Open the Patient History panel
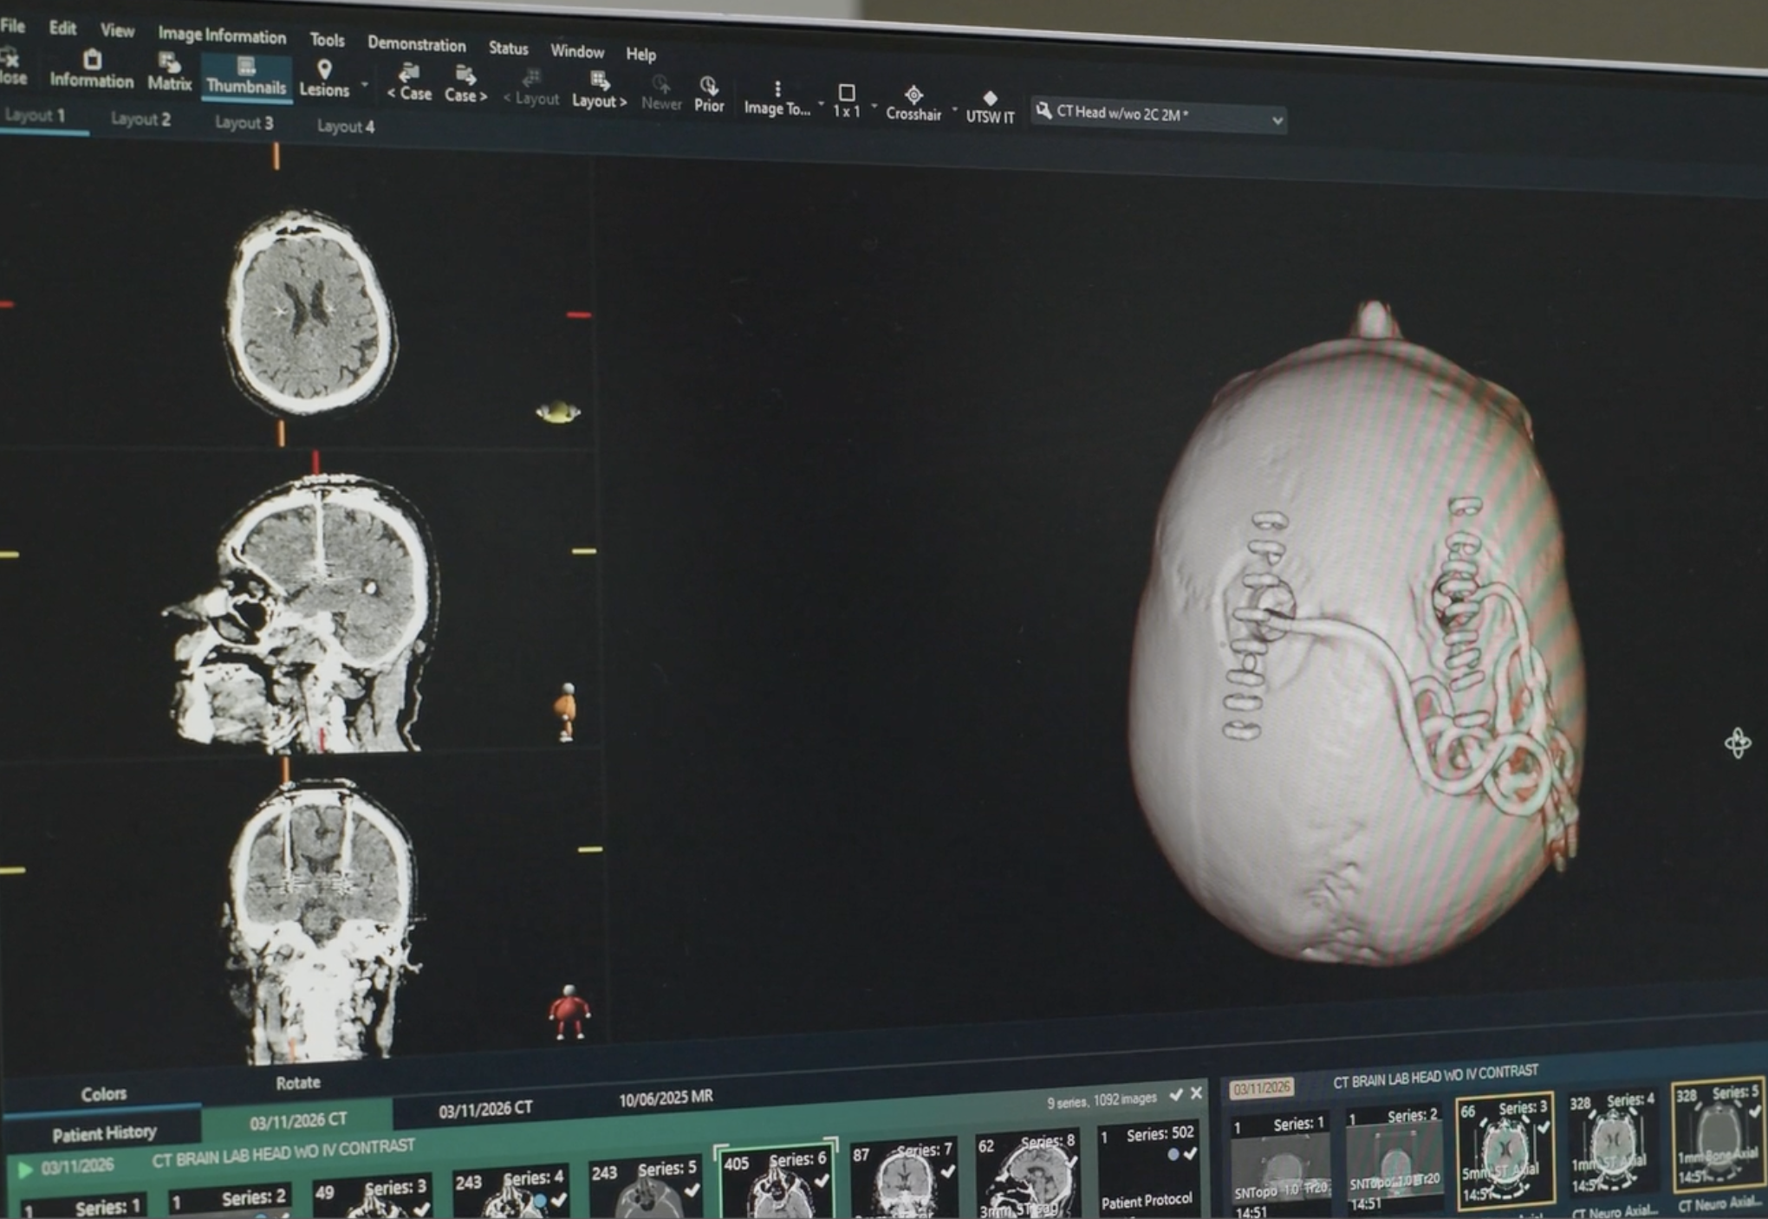This screenshot has width=1768, height=1219. [104, 1131]
